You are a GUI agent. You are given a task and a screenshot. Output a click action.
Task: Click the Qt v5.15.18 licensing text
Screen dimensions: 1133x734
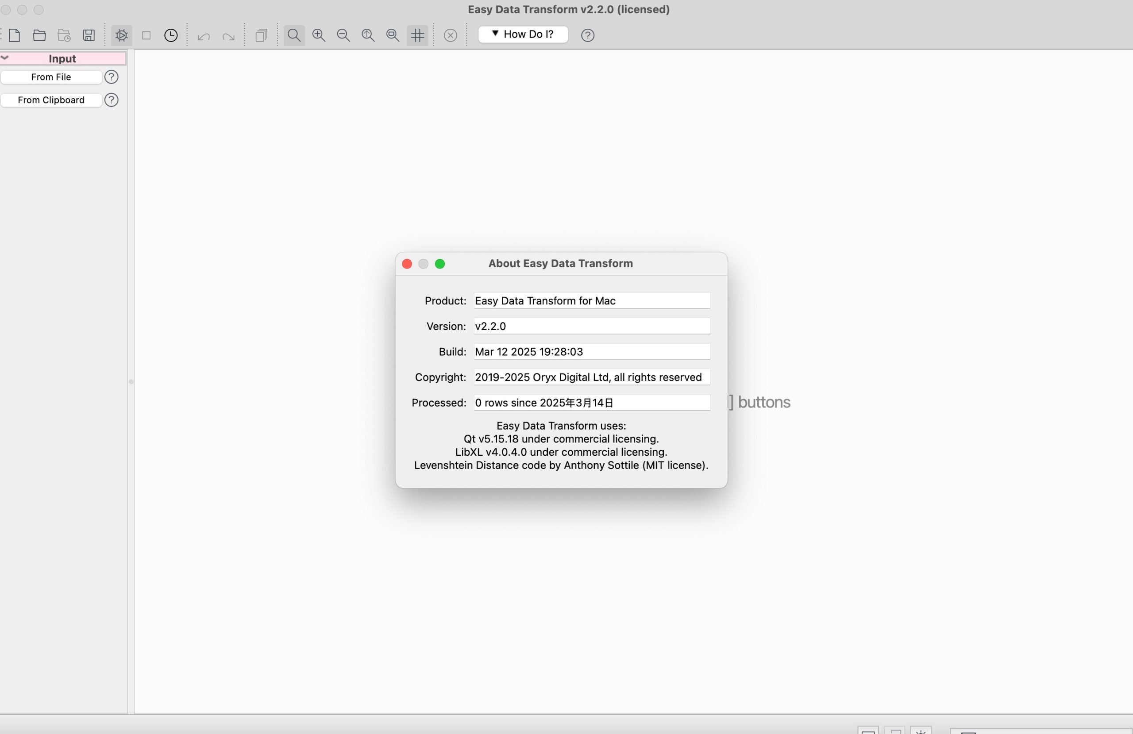tap(561, 439)
